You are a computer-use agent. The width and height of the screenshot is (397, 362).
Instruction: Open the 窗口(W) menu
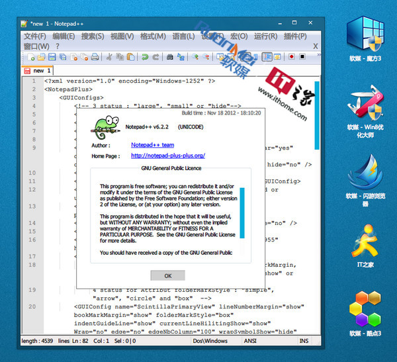[36, 46]
